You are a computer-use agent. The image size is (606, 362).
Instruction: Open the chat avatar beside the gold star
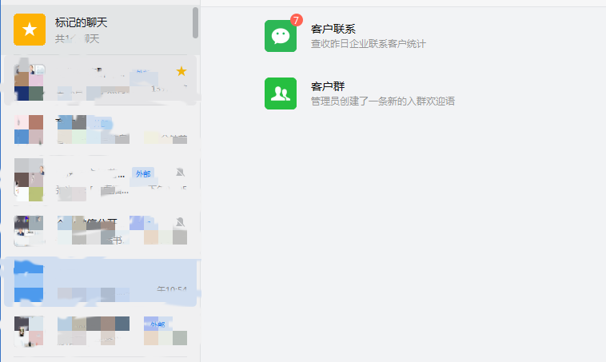point(30,79)
